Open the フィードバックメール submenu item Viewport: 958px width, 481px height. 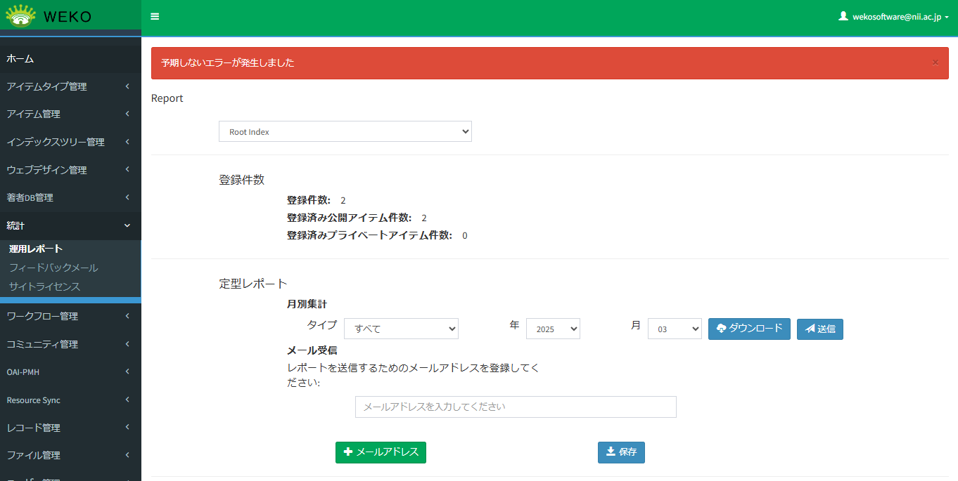tap(53, 268)
